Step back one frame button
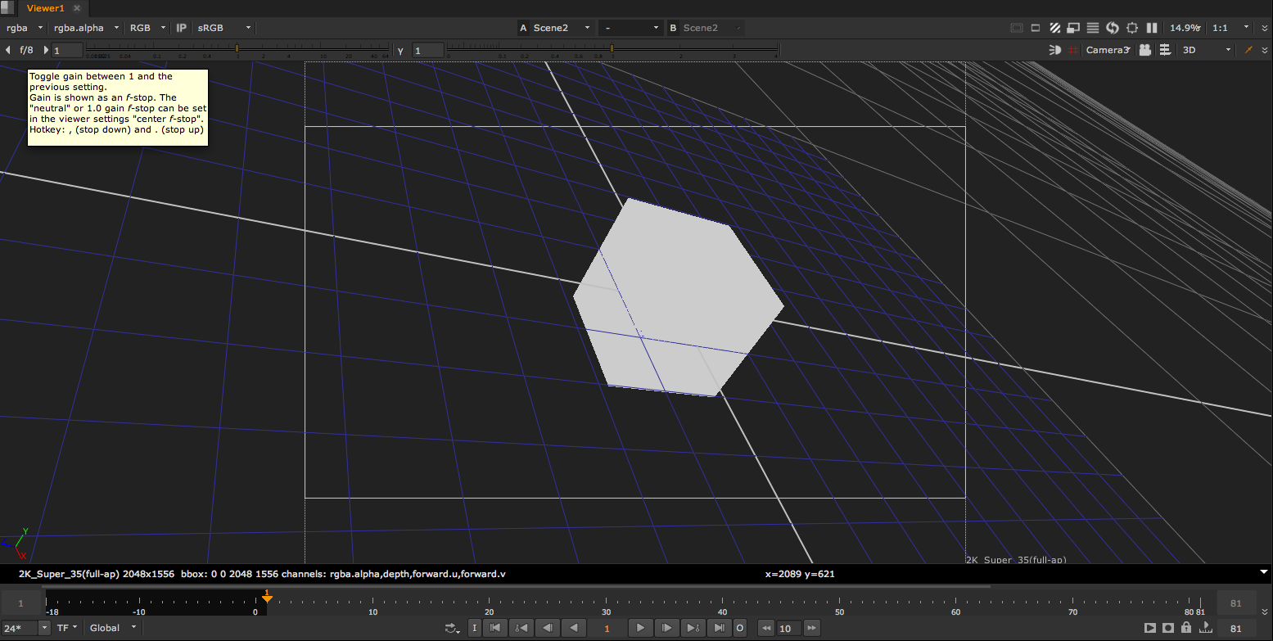 point(547,628)
